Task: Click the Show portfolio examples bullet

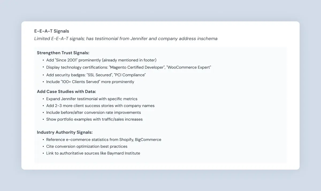Action: pos(94,119)
